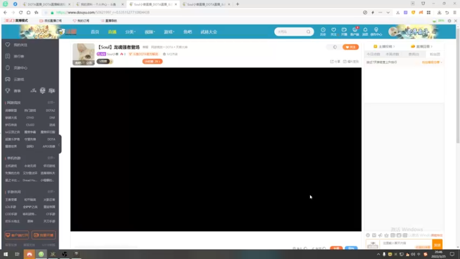Image resolution: width=460 pixels, height=259 pixels.
Task: Open the 鱼吧 navigation tab
Action: (187, 32)
